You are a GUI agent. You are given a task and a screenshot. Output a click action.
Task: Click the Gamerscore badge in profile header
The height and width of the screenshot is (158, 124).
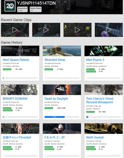coord(22,9)
